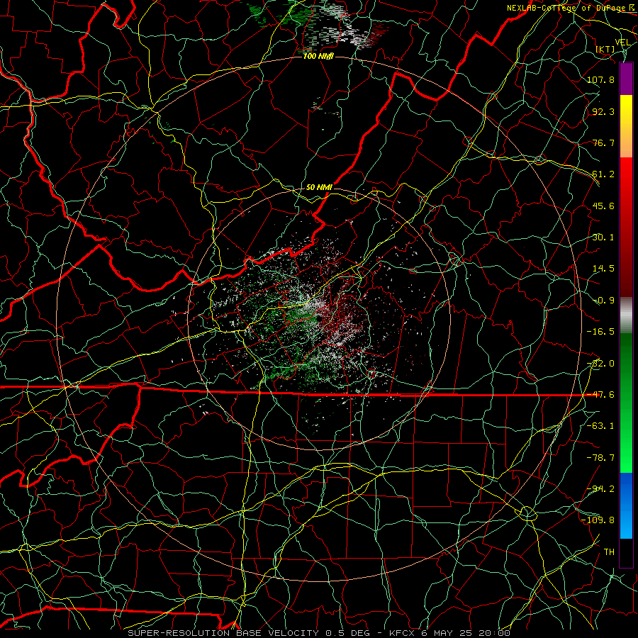Click the [KT] units label
Screen dimensions: 638x638
click(605, 49)
